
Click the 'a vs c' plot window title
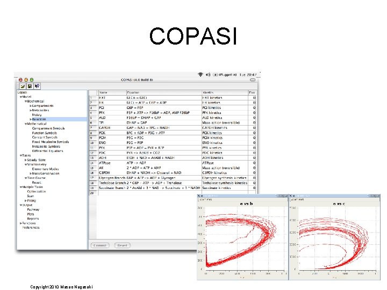pos(339,204)
